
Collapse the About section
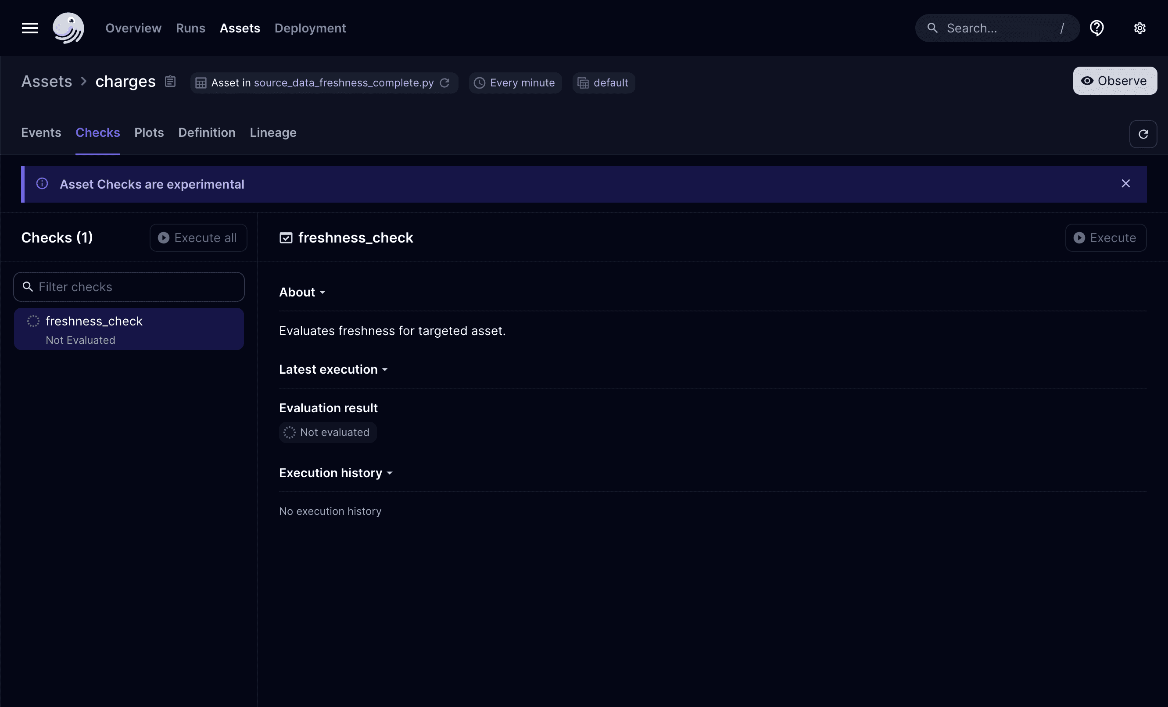pyautogui.click(x=302, y=292)
